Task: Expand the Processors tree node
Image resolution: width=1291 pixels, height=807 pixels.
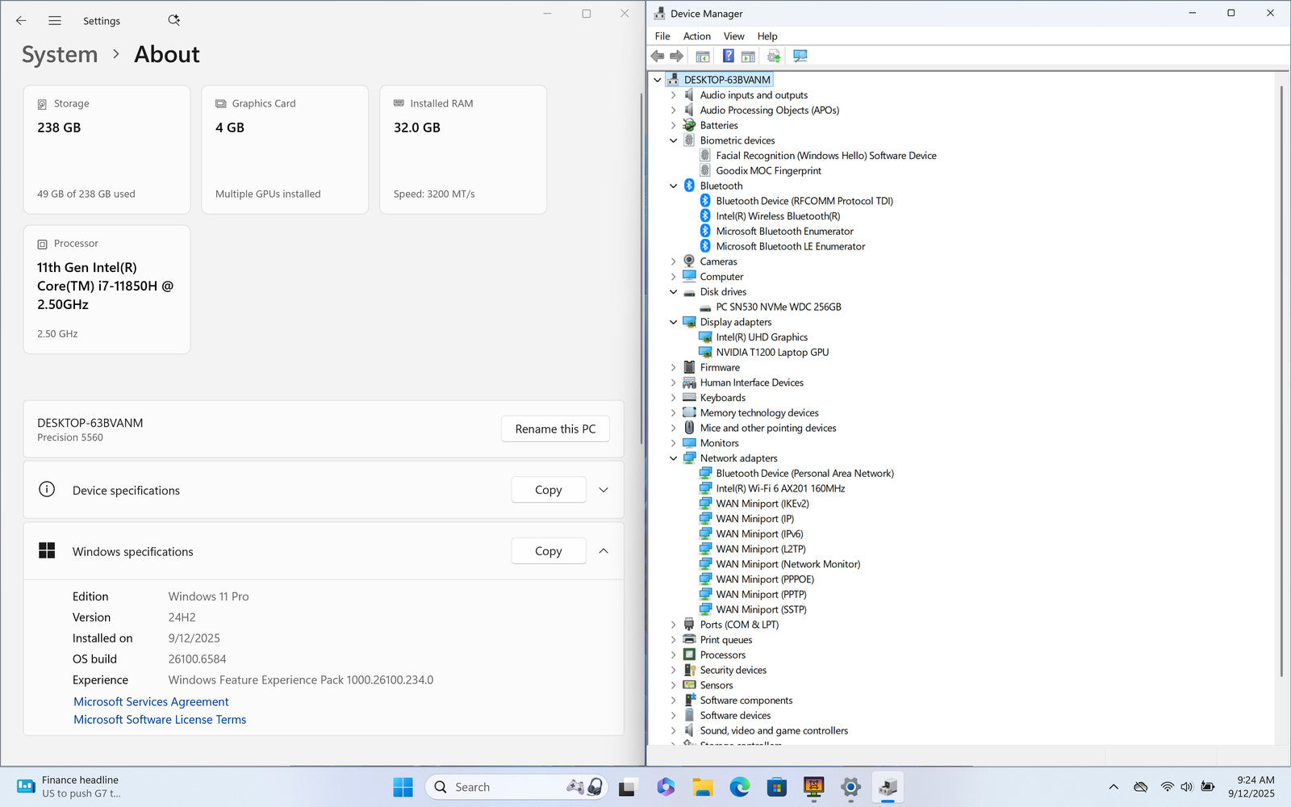Action: [x=674, y=655]
